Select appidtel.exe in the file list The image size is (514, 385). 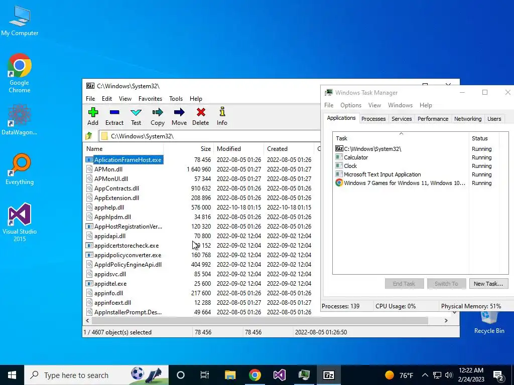110,284
